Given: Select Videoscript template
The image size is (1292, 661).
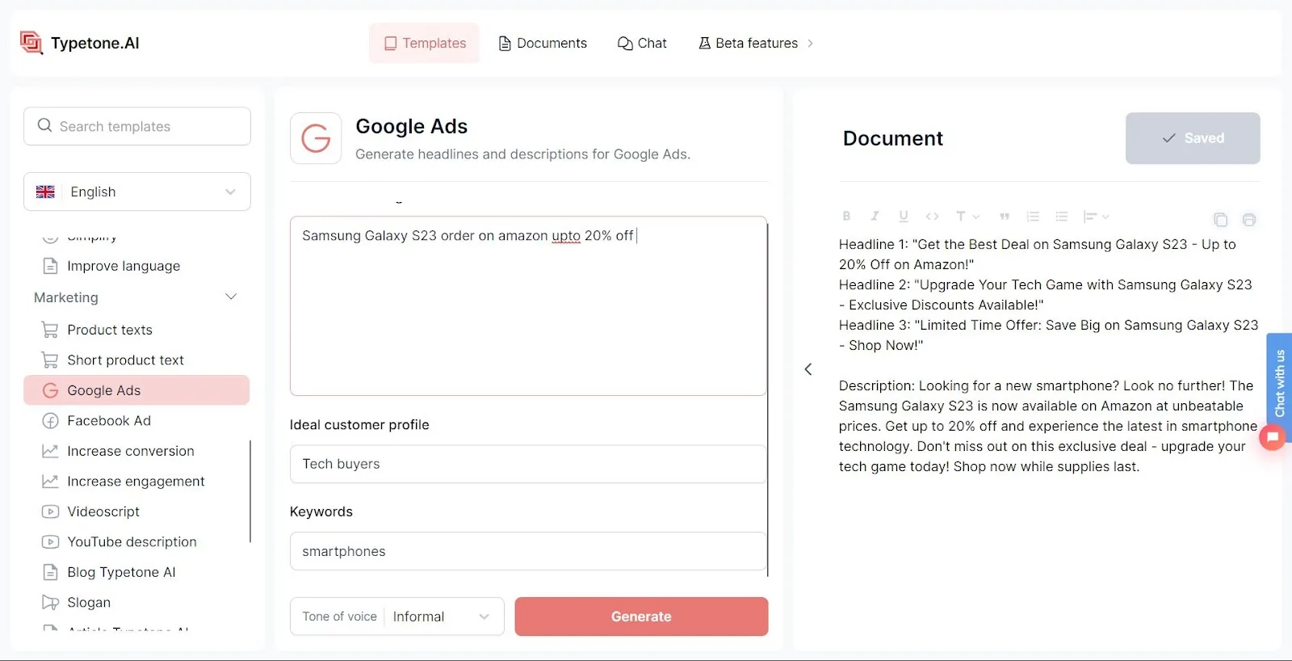Looking at the screenshot, I should (x=103, y=512).
